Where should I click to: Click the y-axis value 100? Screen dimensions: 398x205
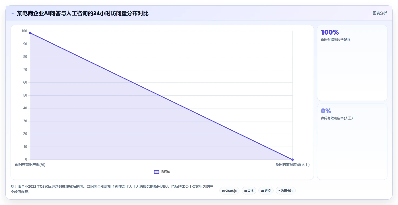[x=24, y=31]
